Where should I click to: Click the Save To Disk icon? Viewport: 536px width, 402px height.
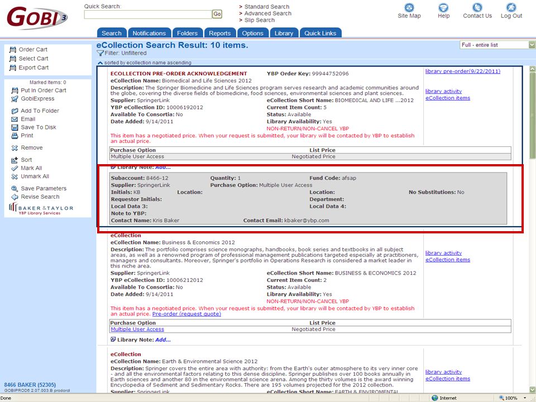click(x=15, y=127)
